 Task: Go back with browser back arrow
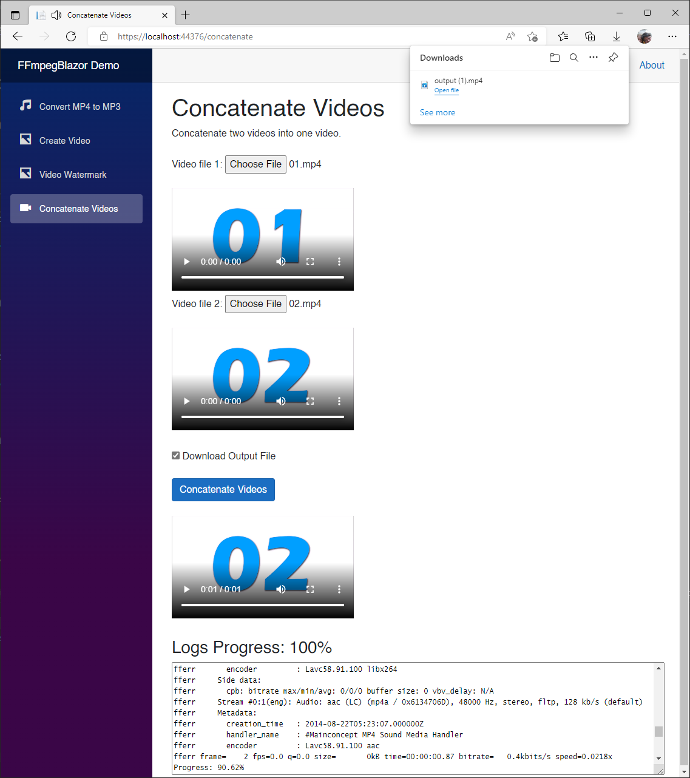coord(18,36)
